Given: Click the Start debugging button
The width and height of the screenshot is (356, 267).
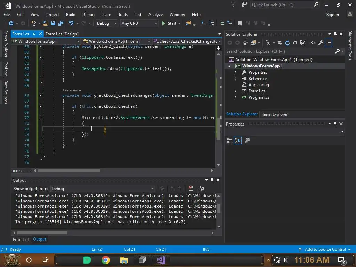Looking at the screenshot, I should click(169, 23).
